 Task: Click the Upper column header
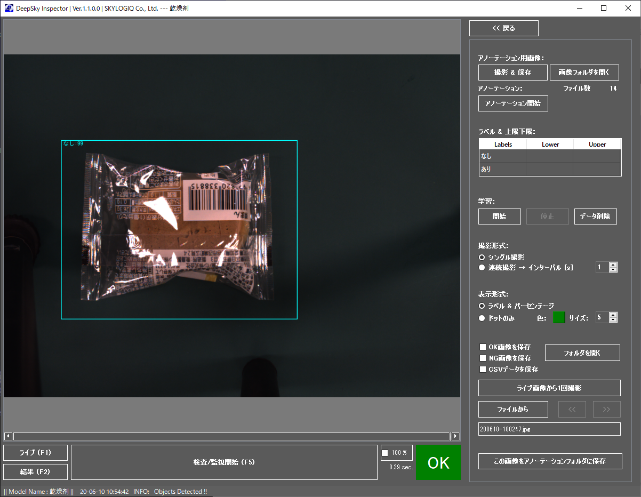(597, 145)
